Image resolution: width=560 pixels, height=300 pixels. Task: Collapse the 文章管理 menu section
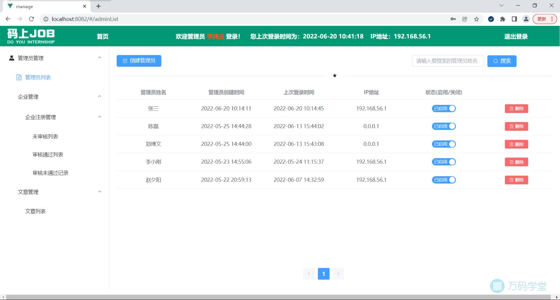(99, 192)
